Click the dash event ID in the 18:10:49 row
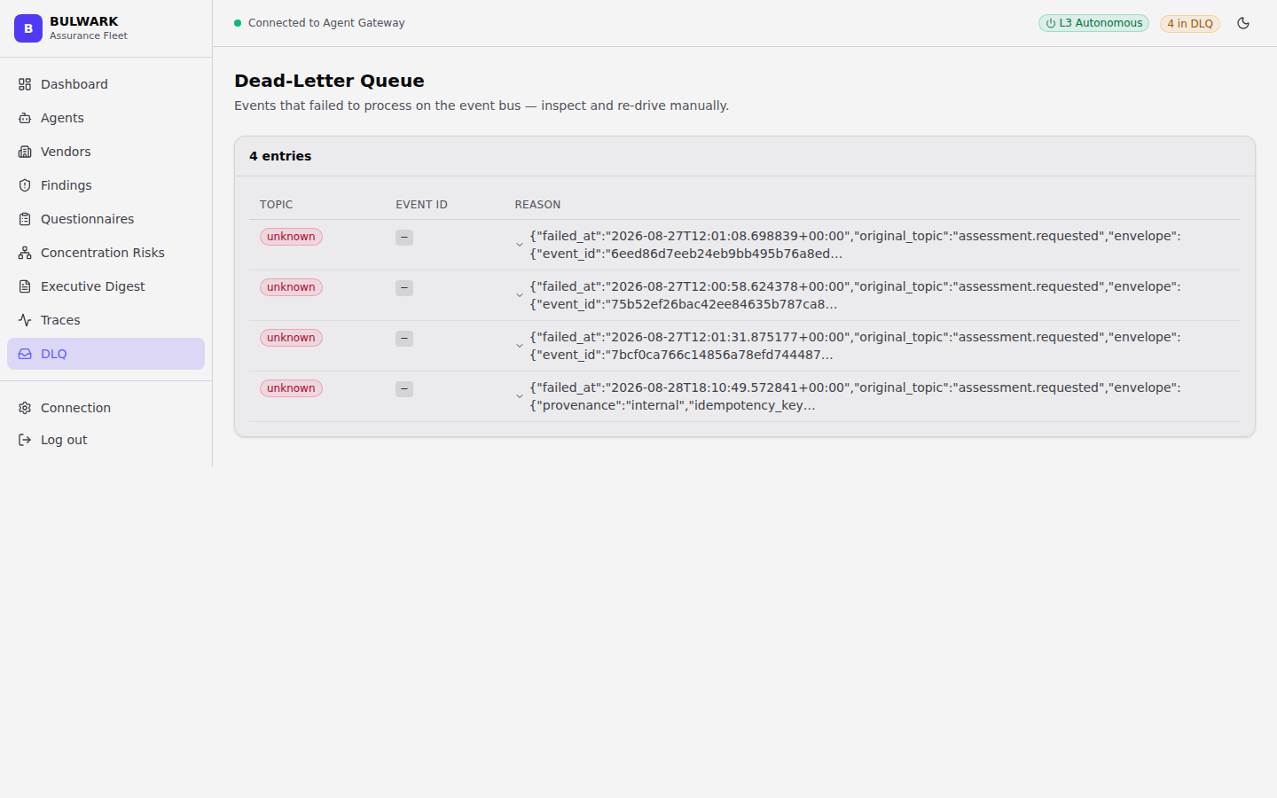The image size is (1277, 798). pos(404,389)
